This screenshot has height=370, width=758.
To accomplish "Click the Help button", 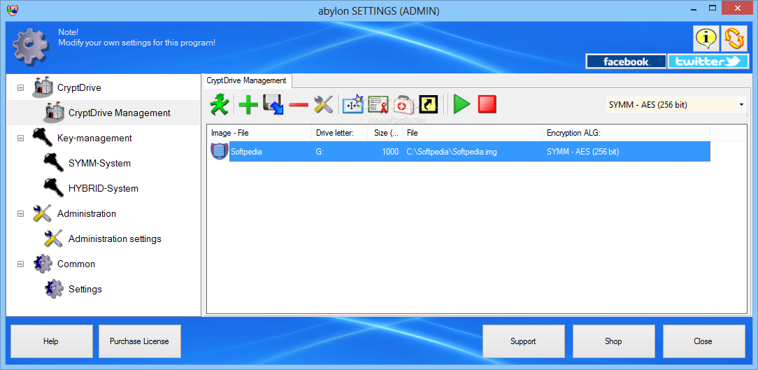I will tap(51, 341).
